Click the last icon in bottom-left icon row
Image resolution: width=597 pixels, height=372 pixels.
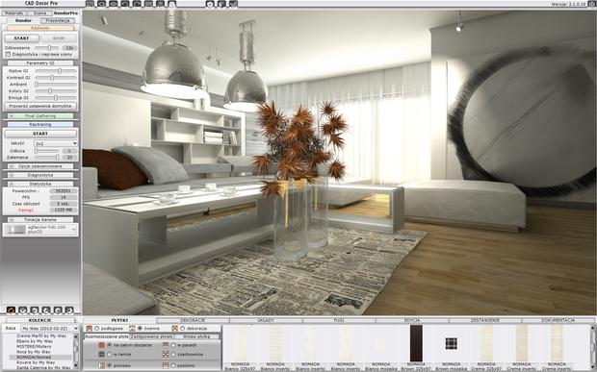pyautogui.click(x=69, y=310)
